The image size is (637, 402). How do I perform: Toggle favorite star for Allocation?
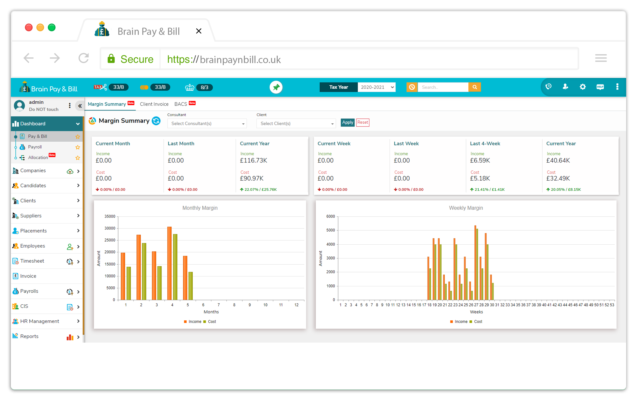(x=77, y=158)
